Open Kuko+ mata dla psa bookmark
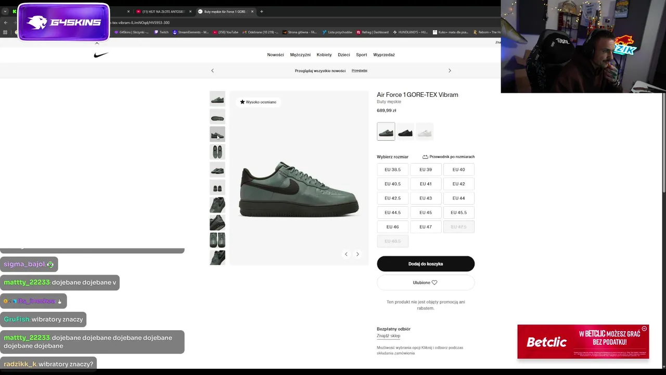This screenshot has width=666, height=375. tap(451, 32)
